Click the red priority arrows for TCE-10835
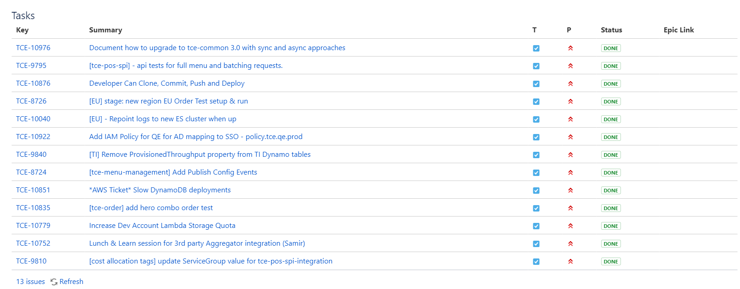The image size is (740, 289). click(570, 208)
